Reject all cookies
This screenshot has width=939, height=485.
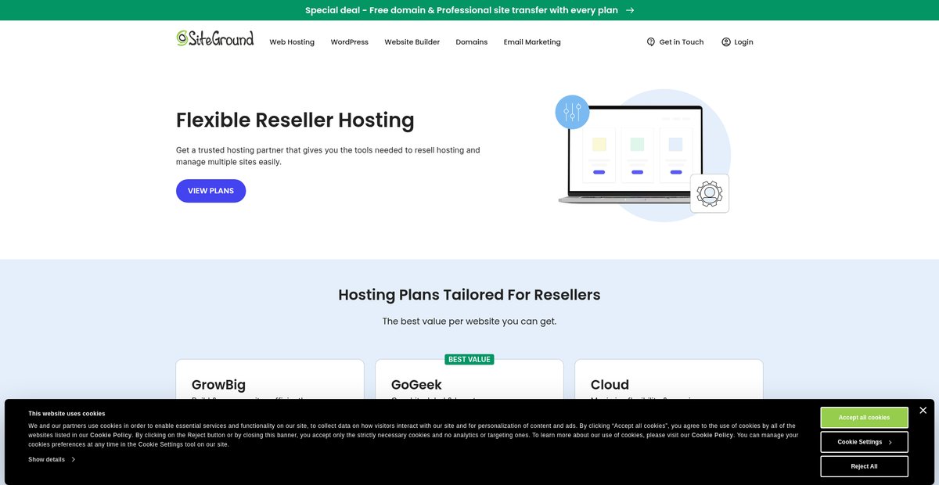pyautogui.click(x=864, y=466)
